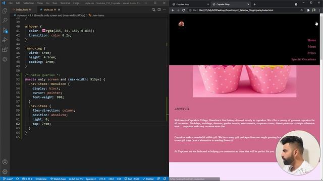Change indentation via Spaces: 2
The image size is (323, 181).
[91, 179]
